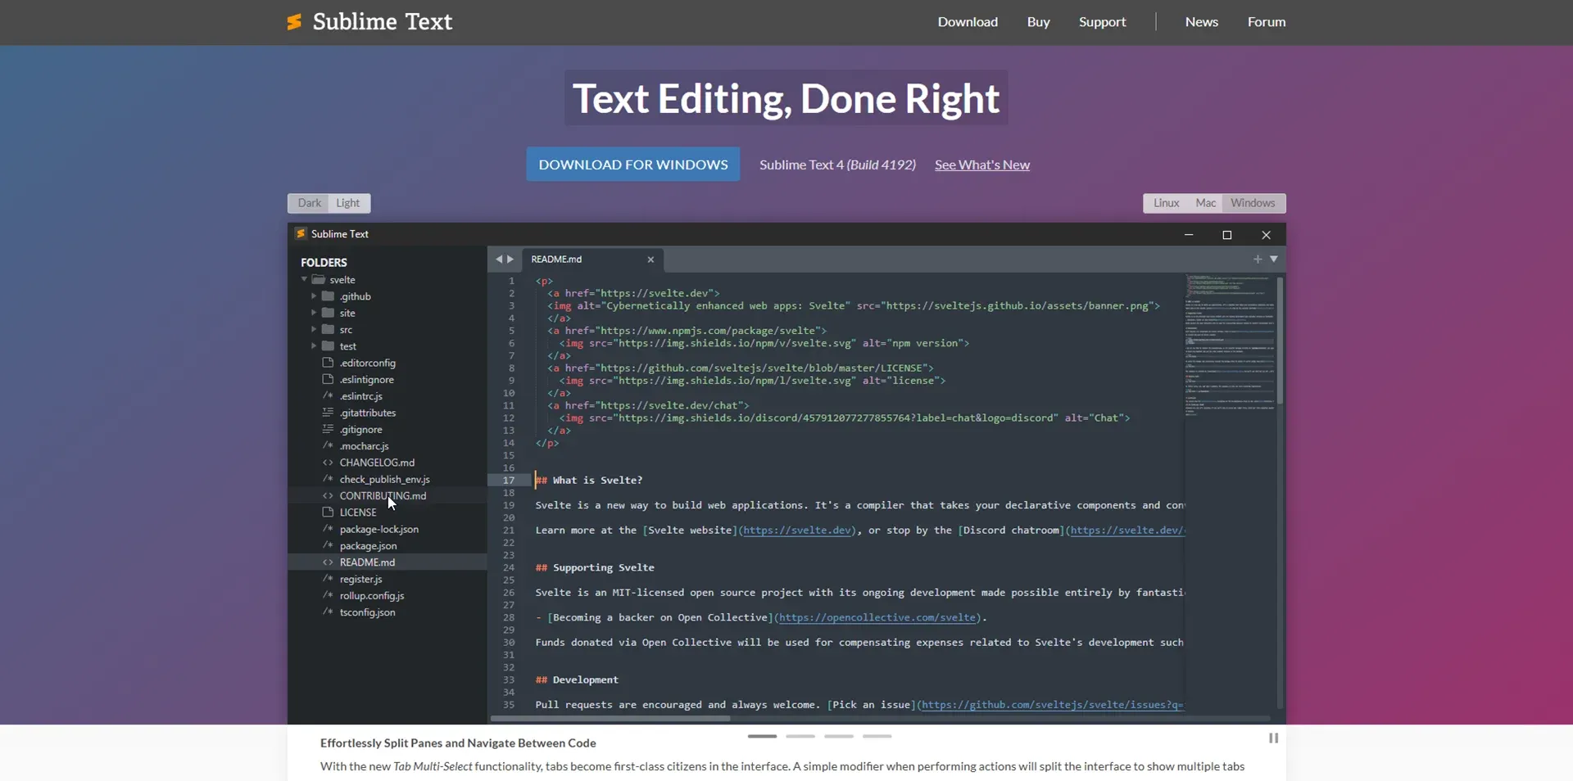This screenshot has height=781, width=1573.
Task: Select the third carousel slide indicator
Action: [x=839, y=737]
